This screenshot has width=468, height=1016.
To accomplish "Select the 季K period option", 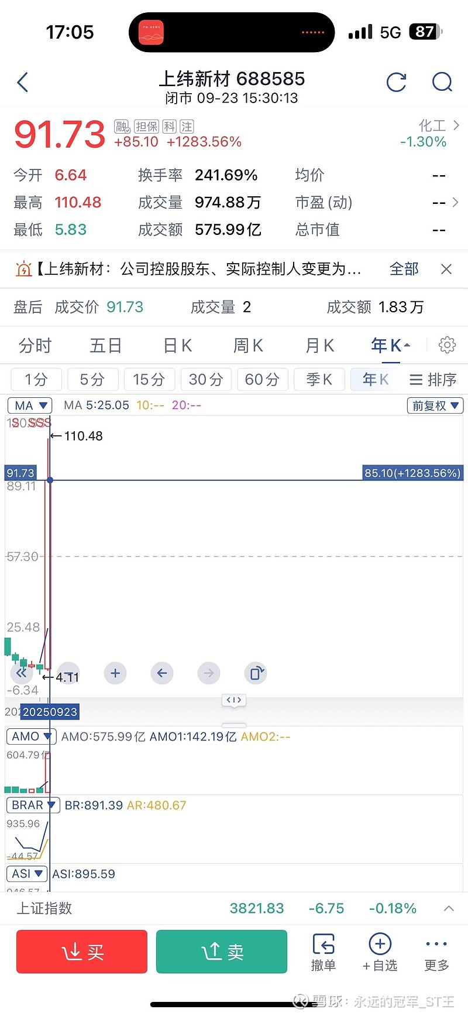I will tap(319, 380).
